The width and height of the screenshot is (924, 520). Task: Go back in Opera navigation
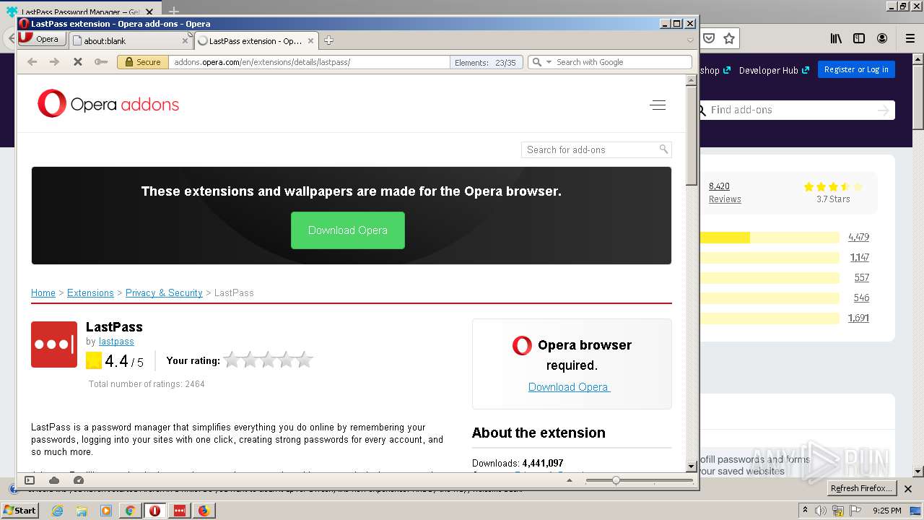[x=32, y=62]
